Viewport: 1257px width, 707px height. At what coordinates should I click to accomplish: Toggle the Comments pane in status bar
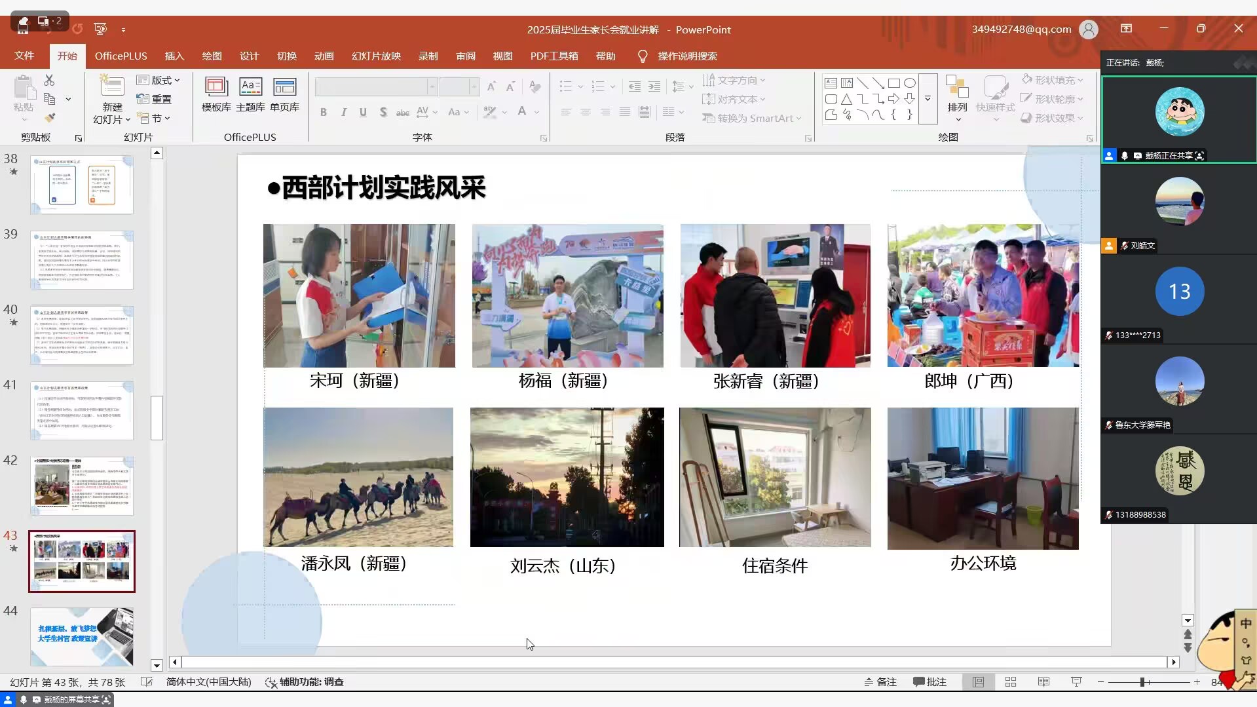coord(930,682)
